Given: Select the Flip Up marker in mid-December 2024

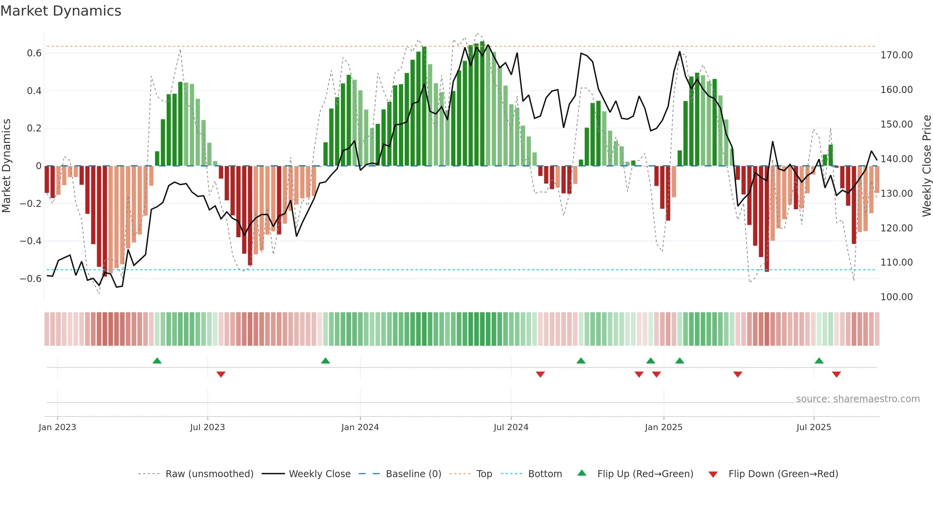Looking at the screenshot, I should coord(651,360).
